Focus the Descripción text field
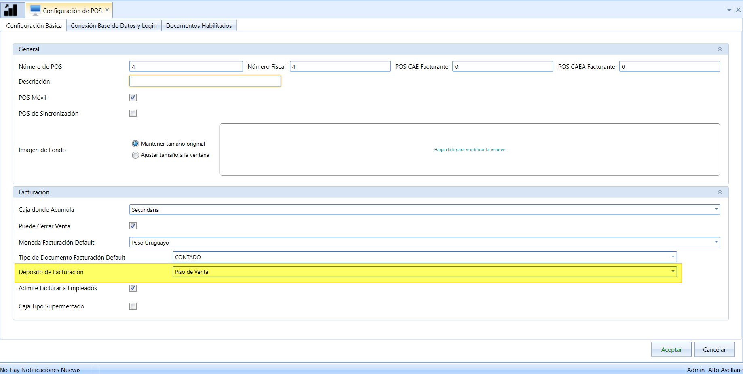 (205, 81)
